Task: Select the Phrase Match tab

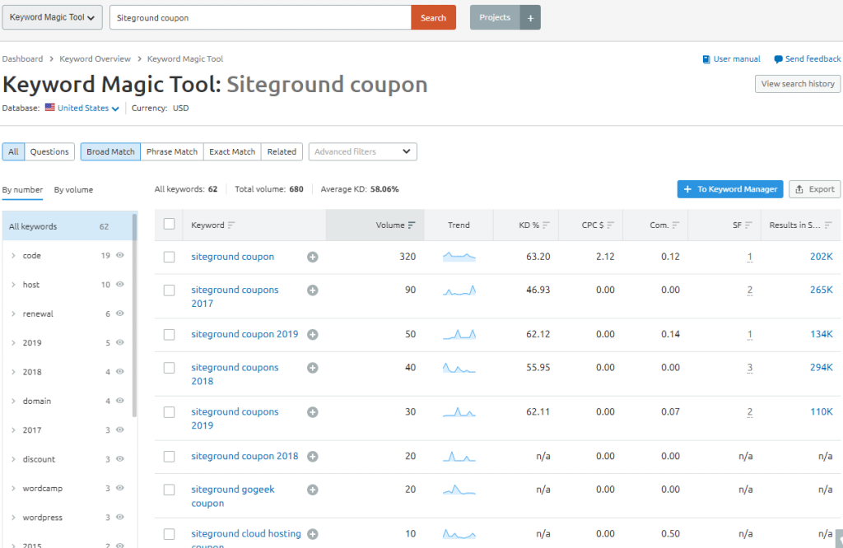Action: tap(172, 151)
